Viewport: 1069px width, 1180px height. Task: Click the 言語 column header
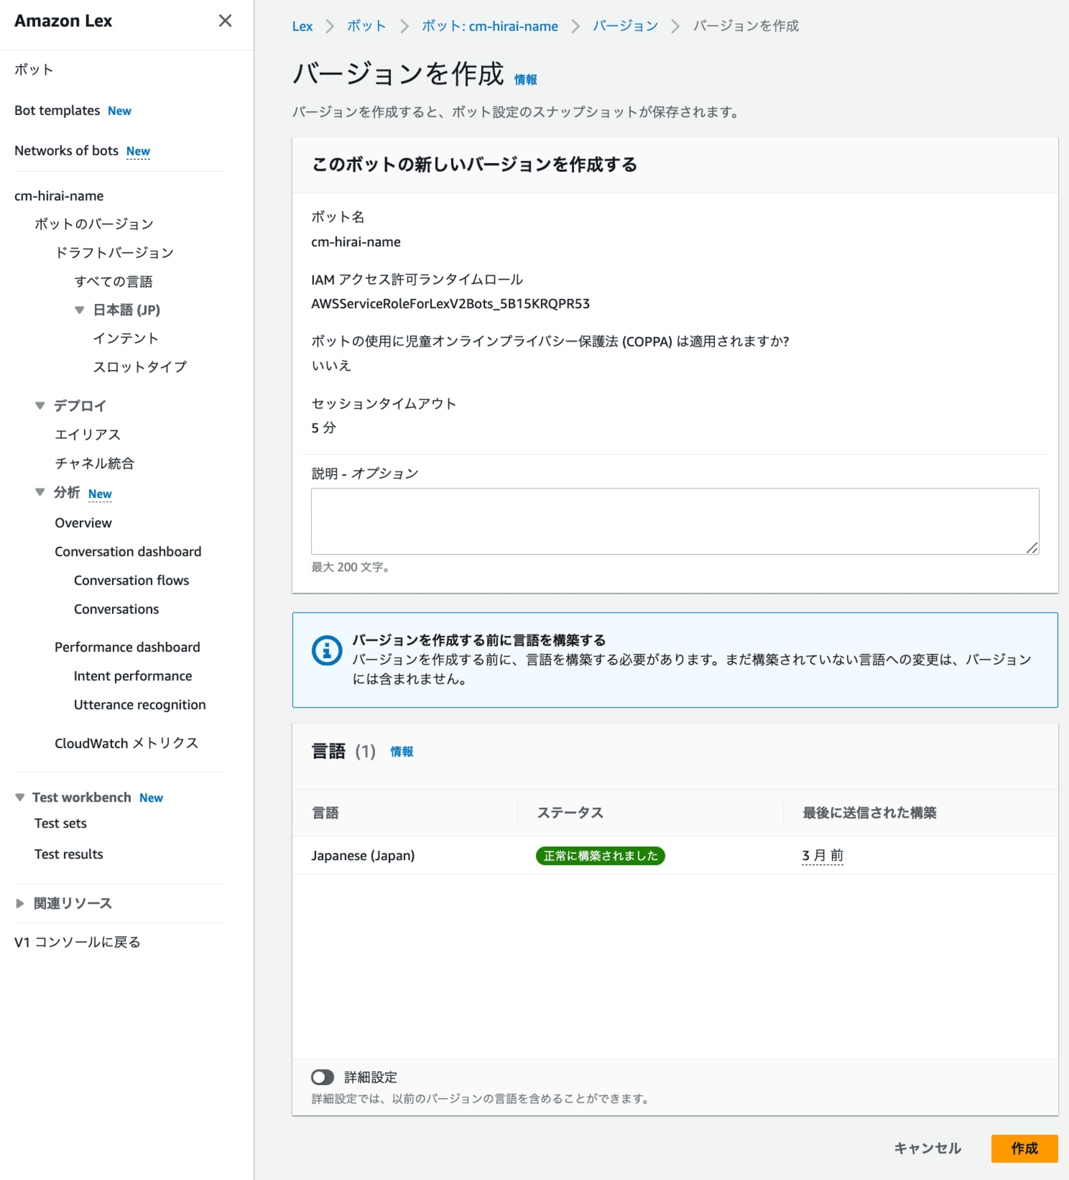coord(325,812)
